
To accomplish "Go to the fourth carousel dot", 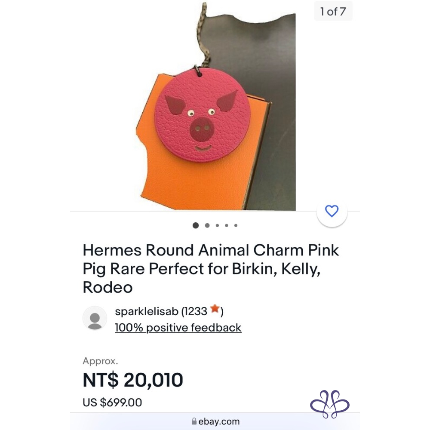I will click(227, 225).
